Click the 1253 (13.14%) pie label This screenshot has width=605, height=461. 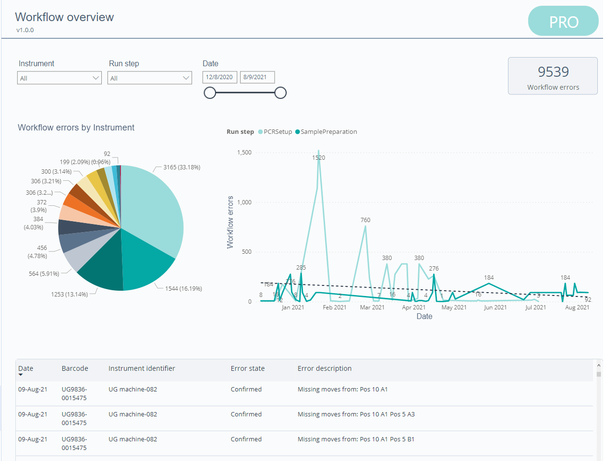pyautogui.click(x=70, y=295)
